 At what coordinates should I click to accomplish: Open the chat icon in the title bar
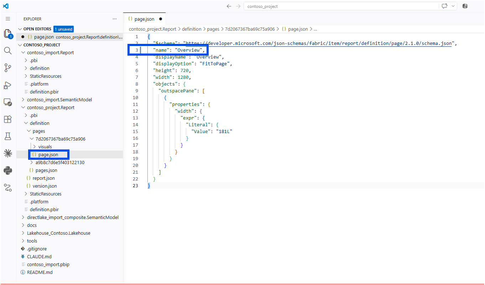(x=444, y=6)
